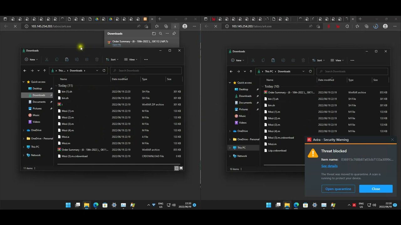The width and height of the screenshot is (401, 225).
Task: Open See more options in left Explorer toolbar
Action: 146,59
